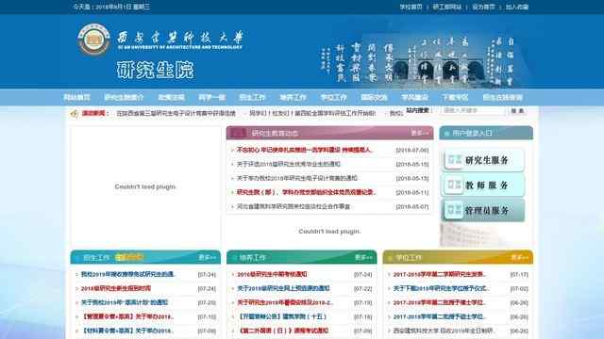Image resolution: width=604 pixels, height=339 pixels.
Task: Click date [2018-05-07] in news list
Action: (412, 206)
